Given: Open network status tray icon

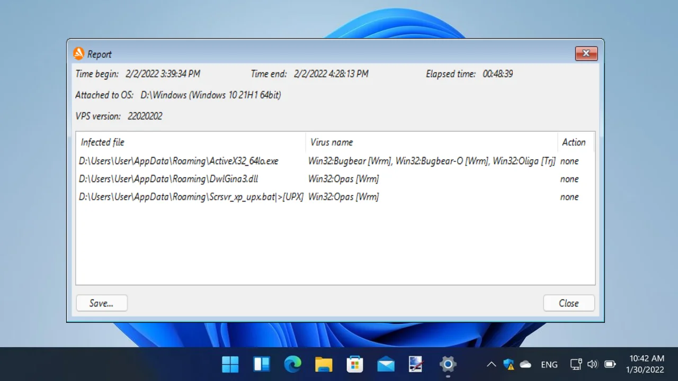Looking at the screenshot, I should point(576,364).
